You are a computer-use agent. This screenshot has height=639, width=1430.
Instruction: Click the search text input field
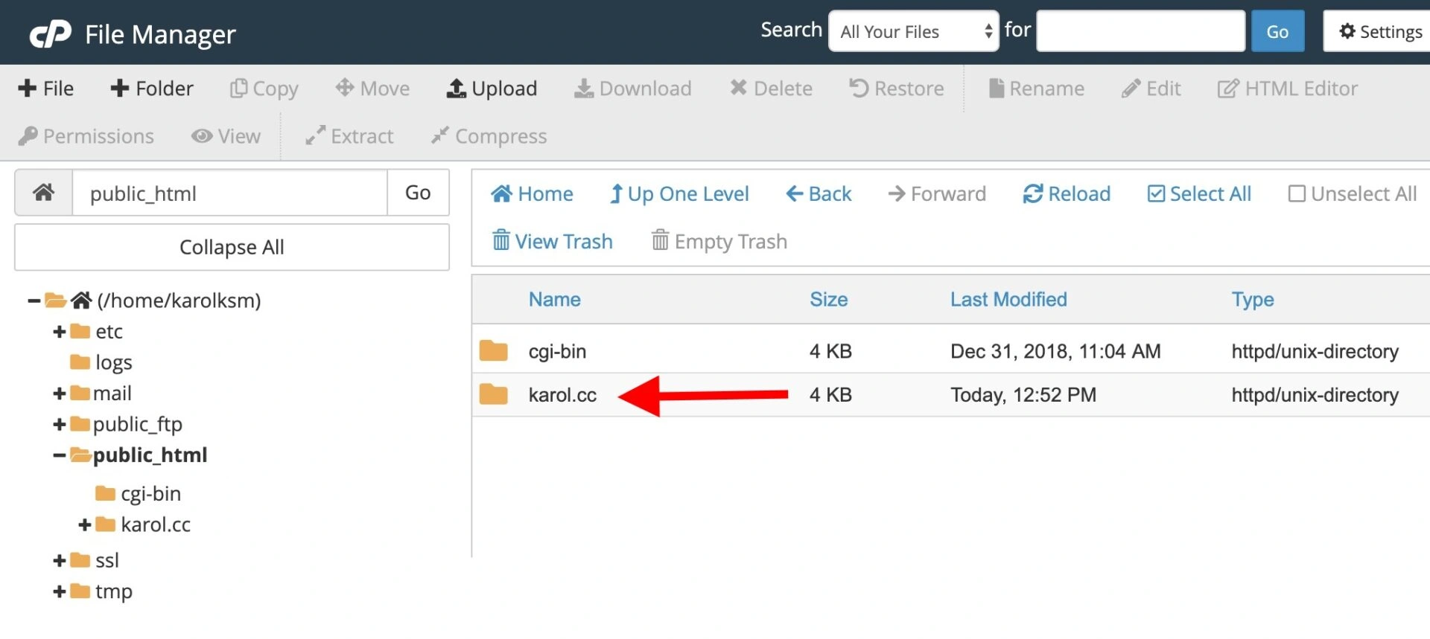coord(1140,31)
